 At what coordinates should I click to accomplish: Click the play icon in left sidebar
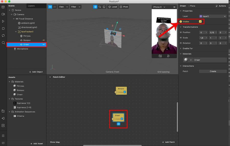tap(3, 21)
